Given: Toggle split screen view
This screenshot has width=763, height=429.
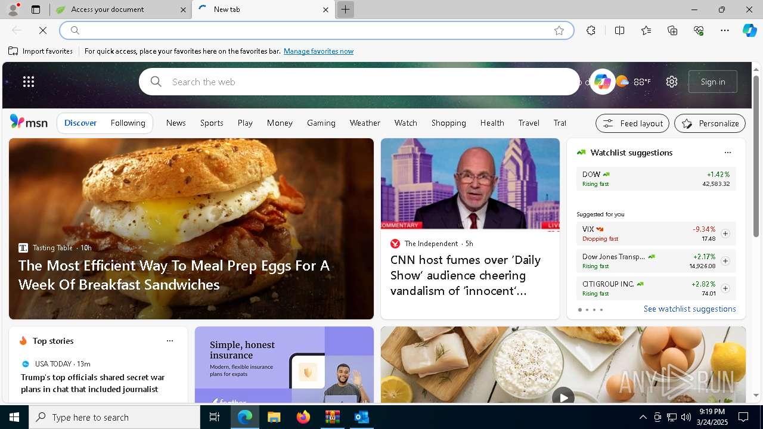Looking at the screenshot, I should pos(619,30).
